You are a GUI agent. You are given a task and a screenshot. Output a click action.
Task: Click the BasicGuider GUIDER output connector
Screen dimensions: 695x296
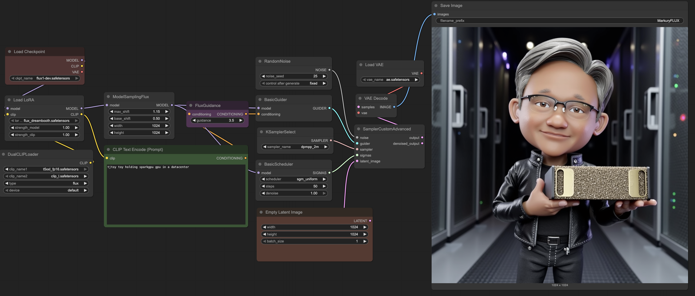tap(329, 108)
